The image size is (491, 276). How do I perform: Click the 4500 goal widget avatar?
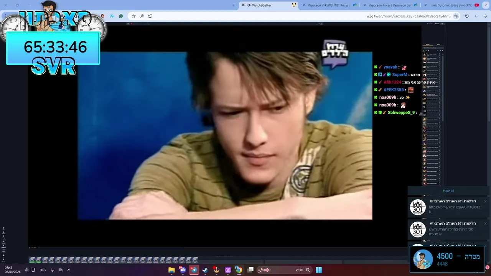click(x=423, y=259)
